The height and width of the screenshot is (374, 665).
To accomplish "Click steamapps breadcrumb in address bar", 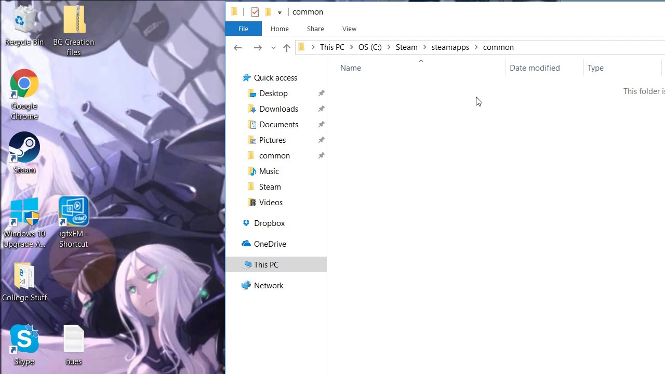I will click(450, 47).
